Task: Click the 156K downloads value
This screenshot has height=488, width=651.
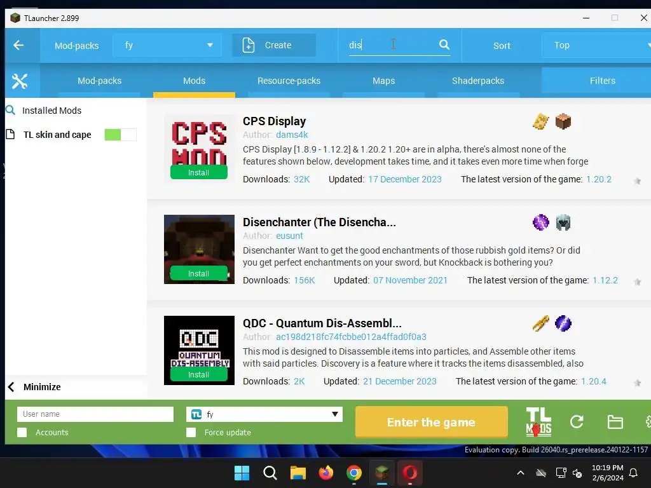Action: [305, 280]
